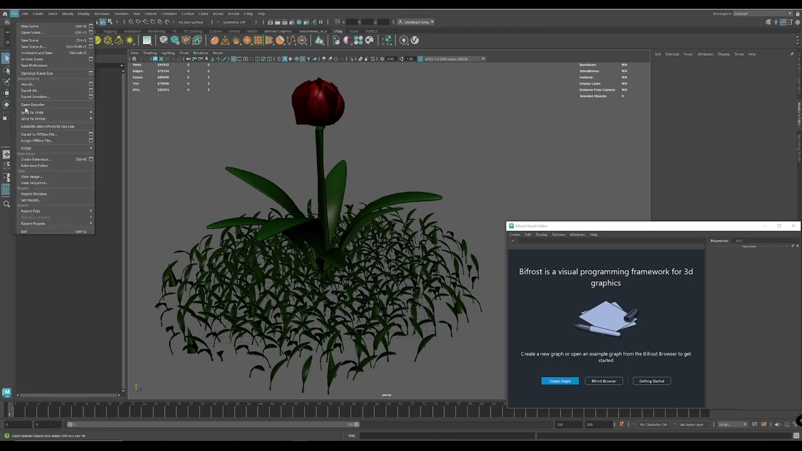Image resolution: width=802 pixels, height=451 pixels.
Task: Click the Lasso Select tool
Action: pyautogui.click(x=6, y=70)
